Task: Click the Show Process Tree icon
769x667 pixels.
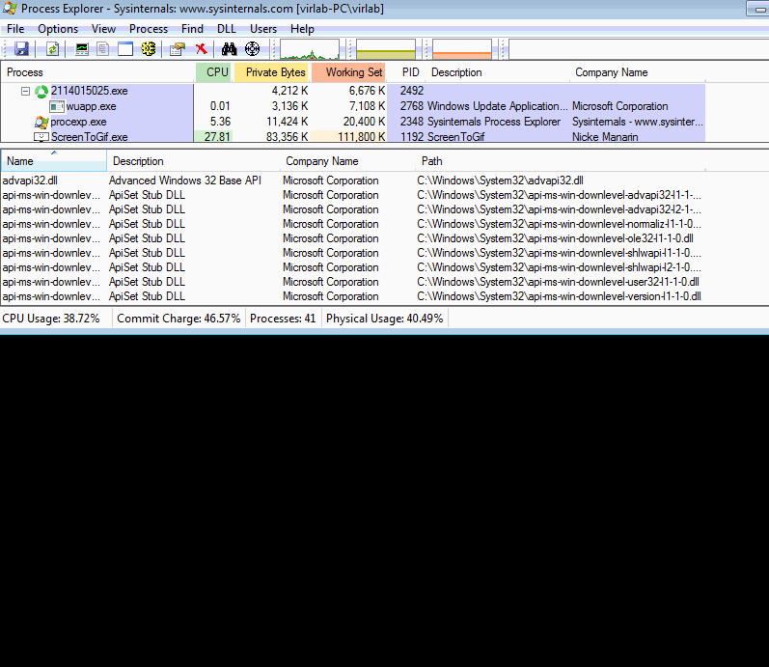Action: (x=103, y=48)
